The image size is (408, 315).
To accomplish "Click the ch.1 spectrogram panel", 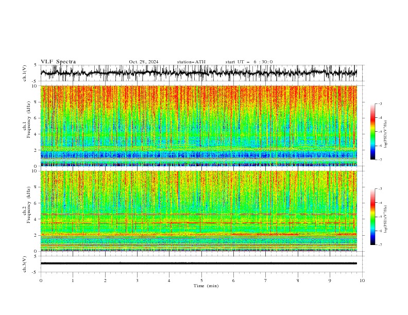I will 199,126.
